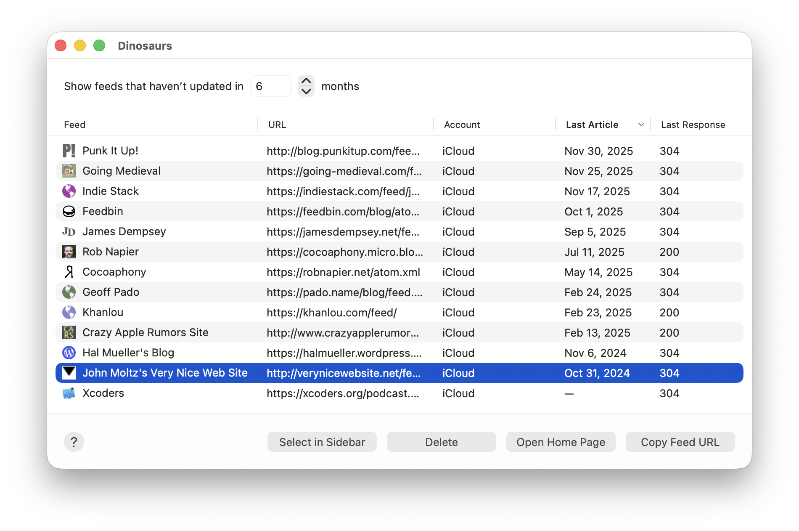
Task: Click the http://verynicewebsite.net URL cell
Action: tap(344, 373)
